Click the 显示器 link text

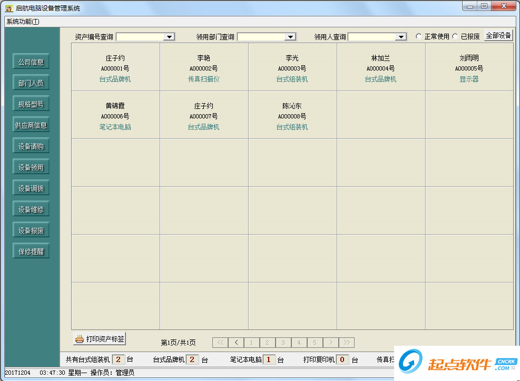point(469,79)
